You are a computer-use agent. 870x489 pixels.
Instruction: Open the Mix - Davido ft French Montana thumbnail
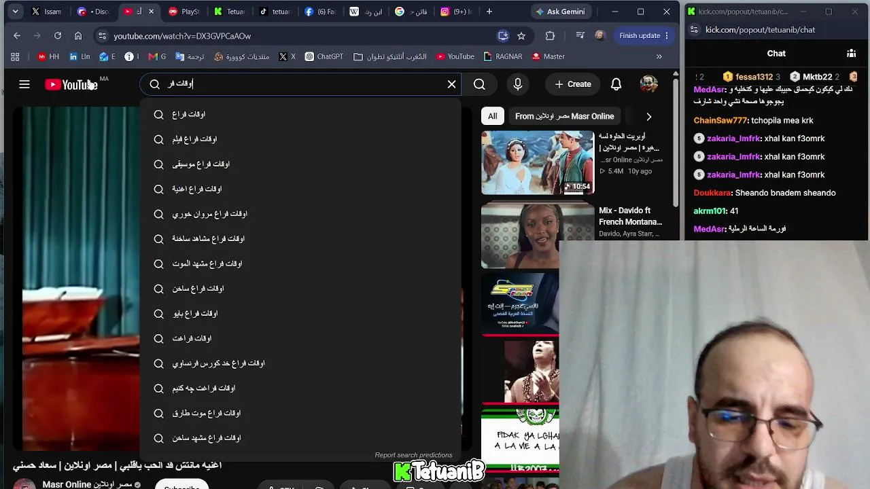point(538,236)
